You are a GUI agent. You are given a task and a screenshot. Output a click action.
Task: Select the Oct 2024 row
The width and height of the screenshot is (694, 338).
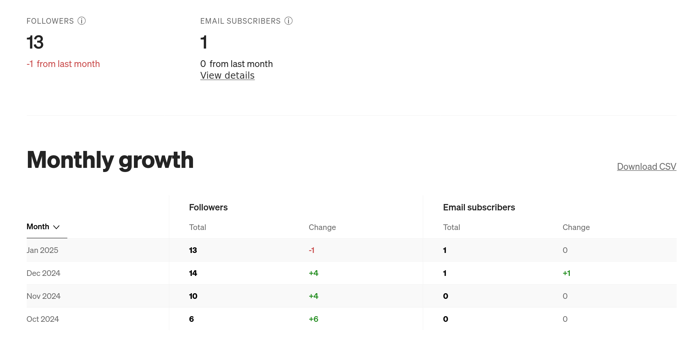(43, 319)
